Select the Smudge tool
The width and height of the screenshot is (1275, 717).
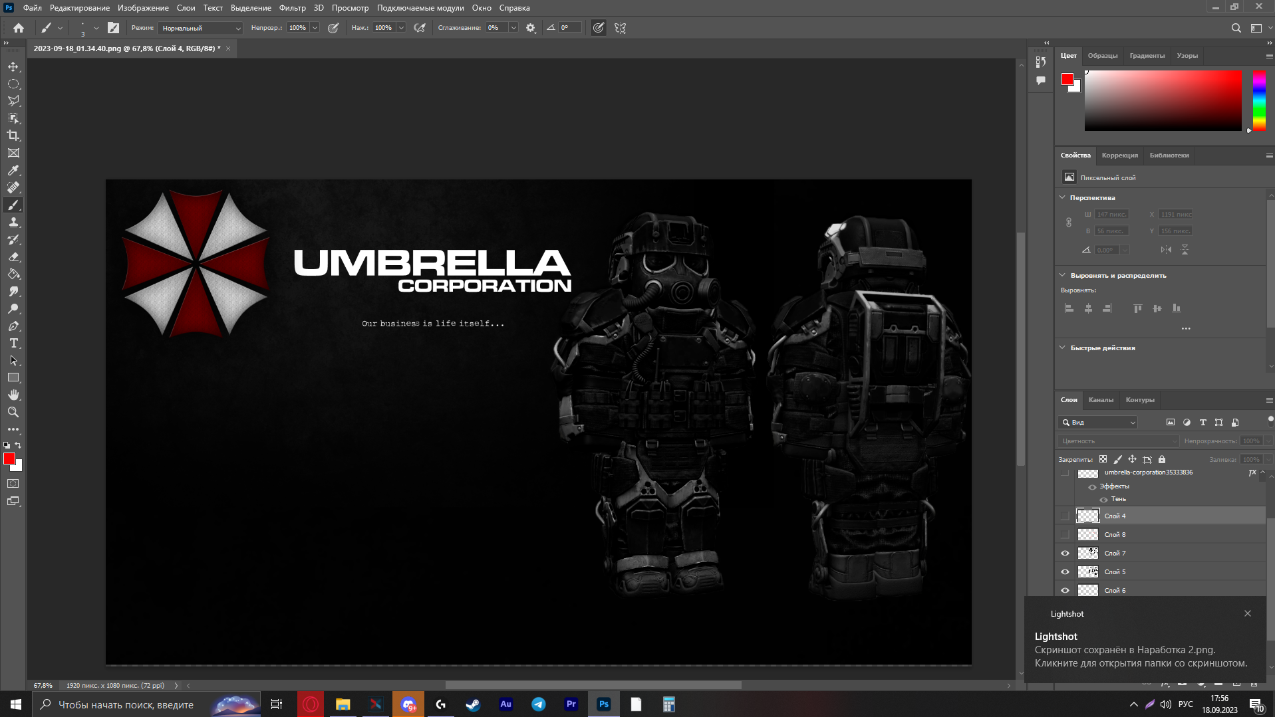13,291
